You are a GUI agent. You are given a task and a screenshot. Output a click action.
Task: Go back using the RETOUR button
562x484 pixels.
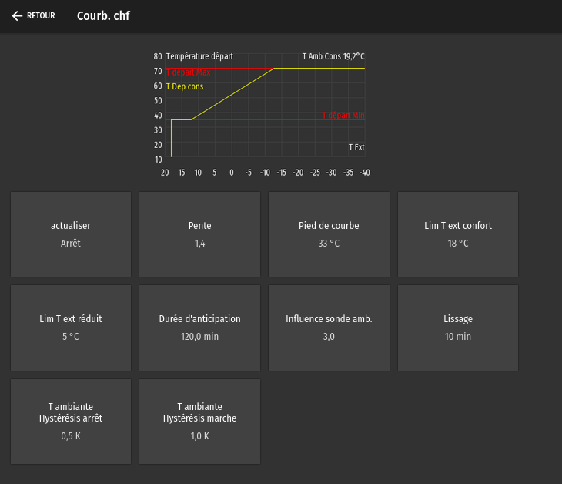[33, 15]
